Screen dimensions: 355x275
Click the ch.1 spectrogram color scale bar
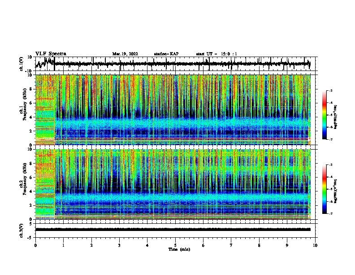(325, 115)
